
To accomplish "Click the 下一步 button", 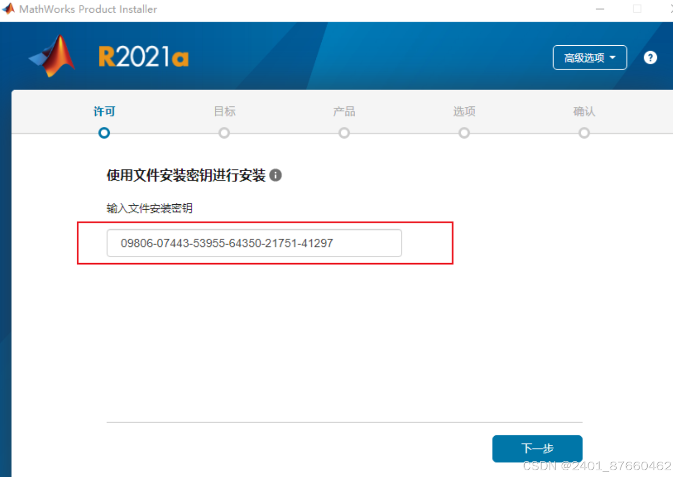I will coord(537,448).
